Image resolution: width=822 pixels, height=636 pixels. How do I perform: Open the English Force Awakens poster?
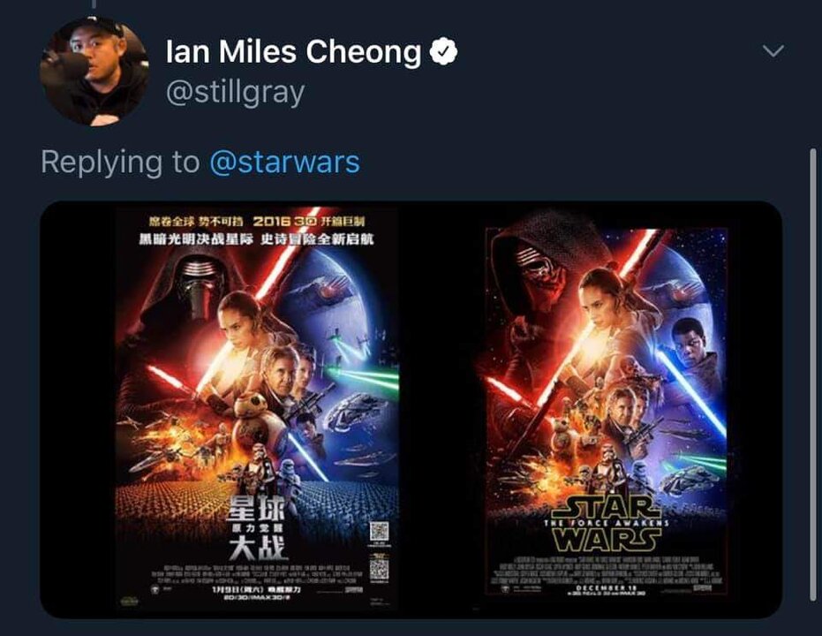(606, 410)
